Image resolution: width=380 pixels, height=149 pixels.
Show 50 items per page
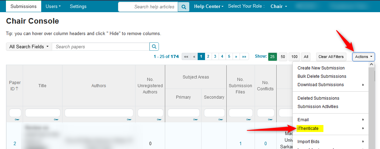pyautogui.click(x=283, y=57)
